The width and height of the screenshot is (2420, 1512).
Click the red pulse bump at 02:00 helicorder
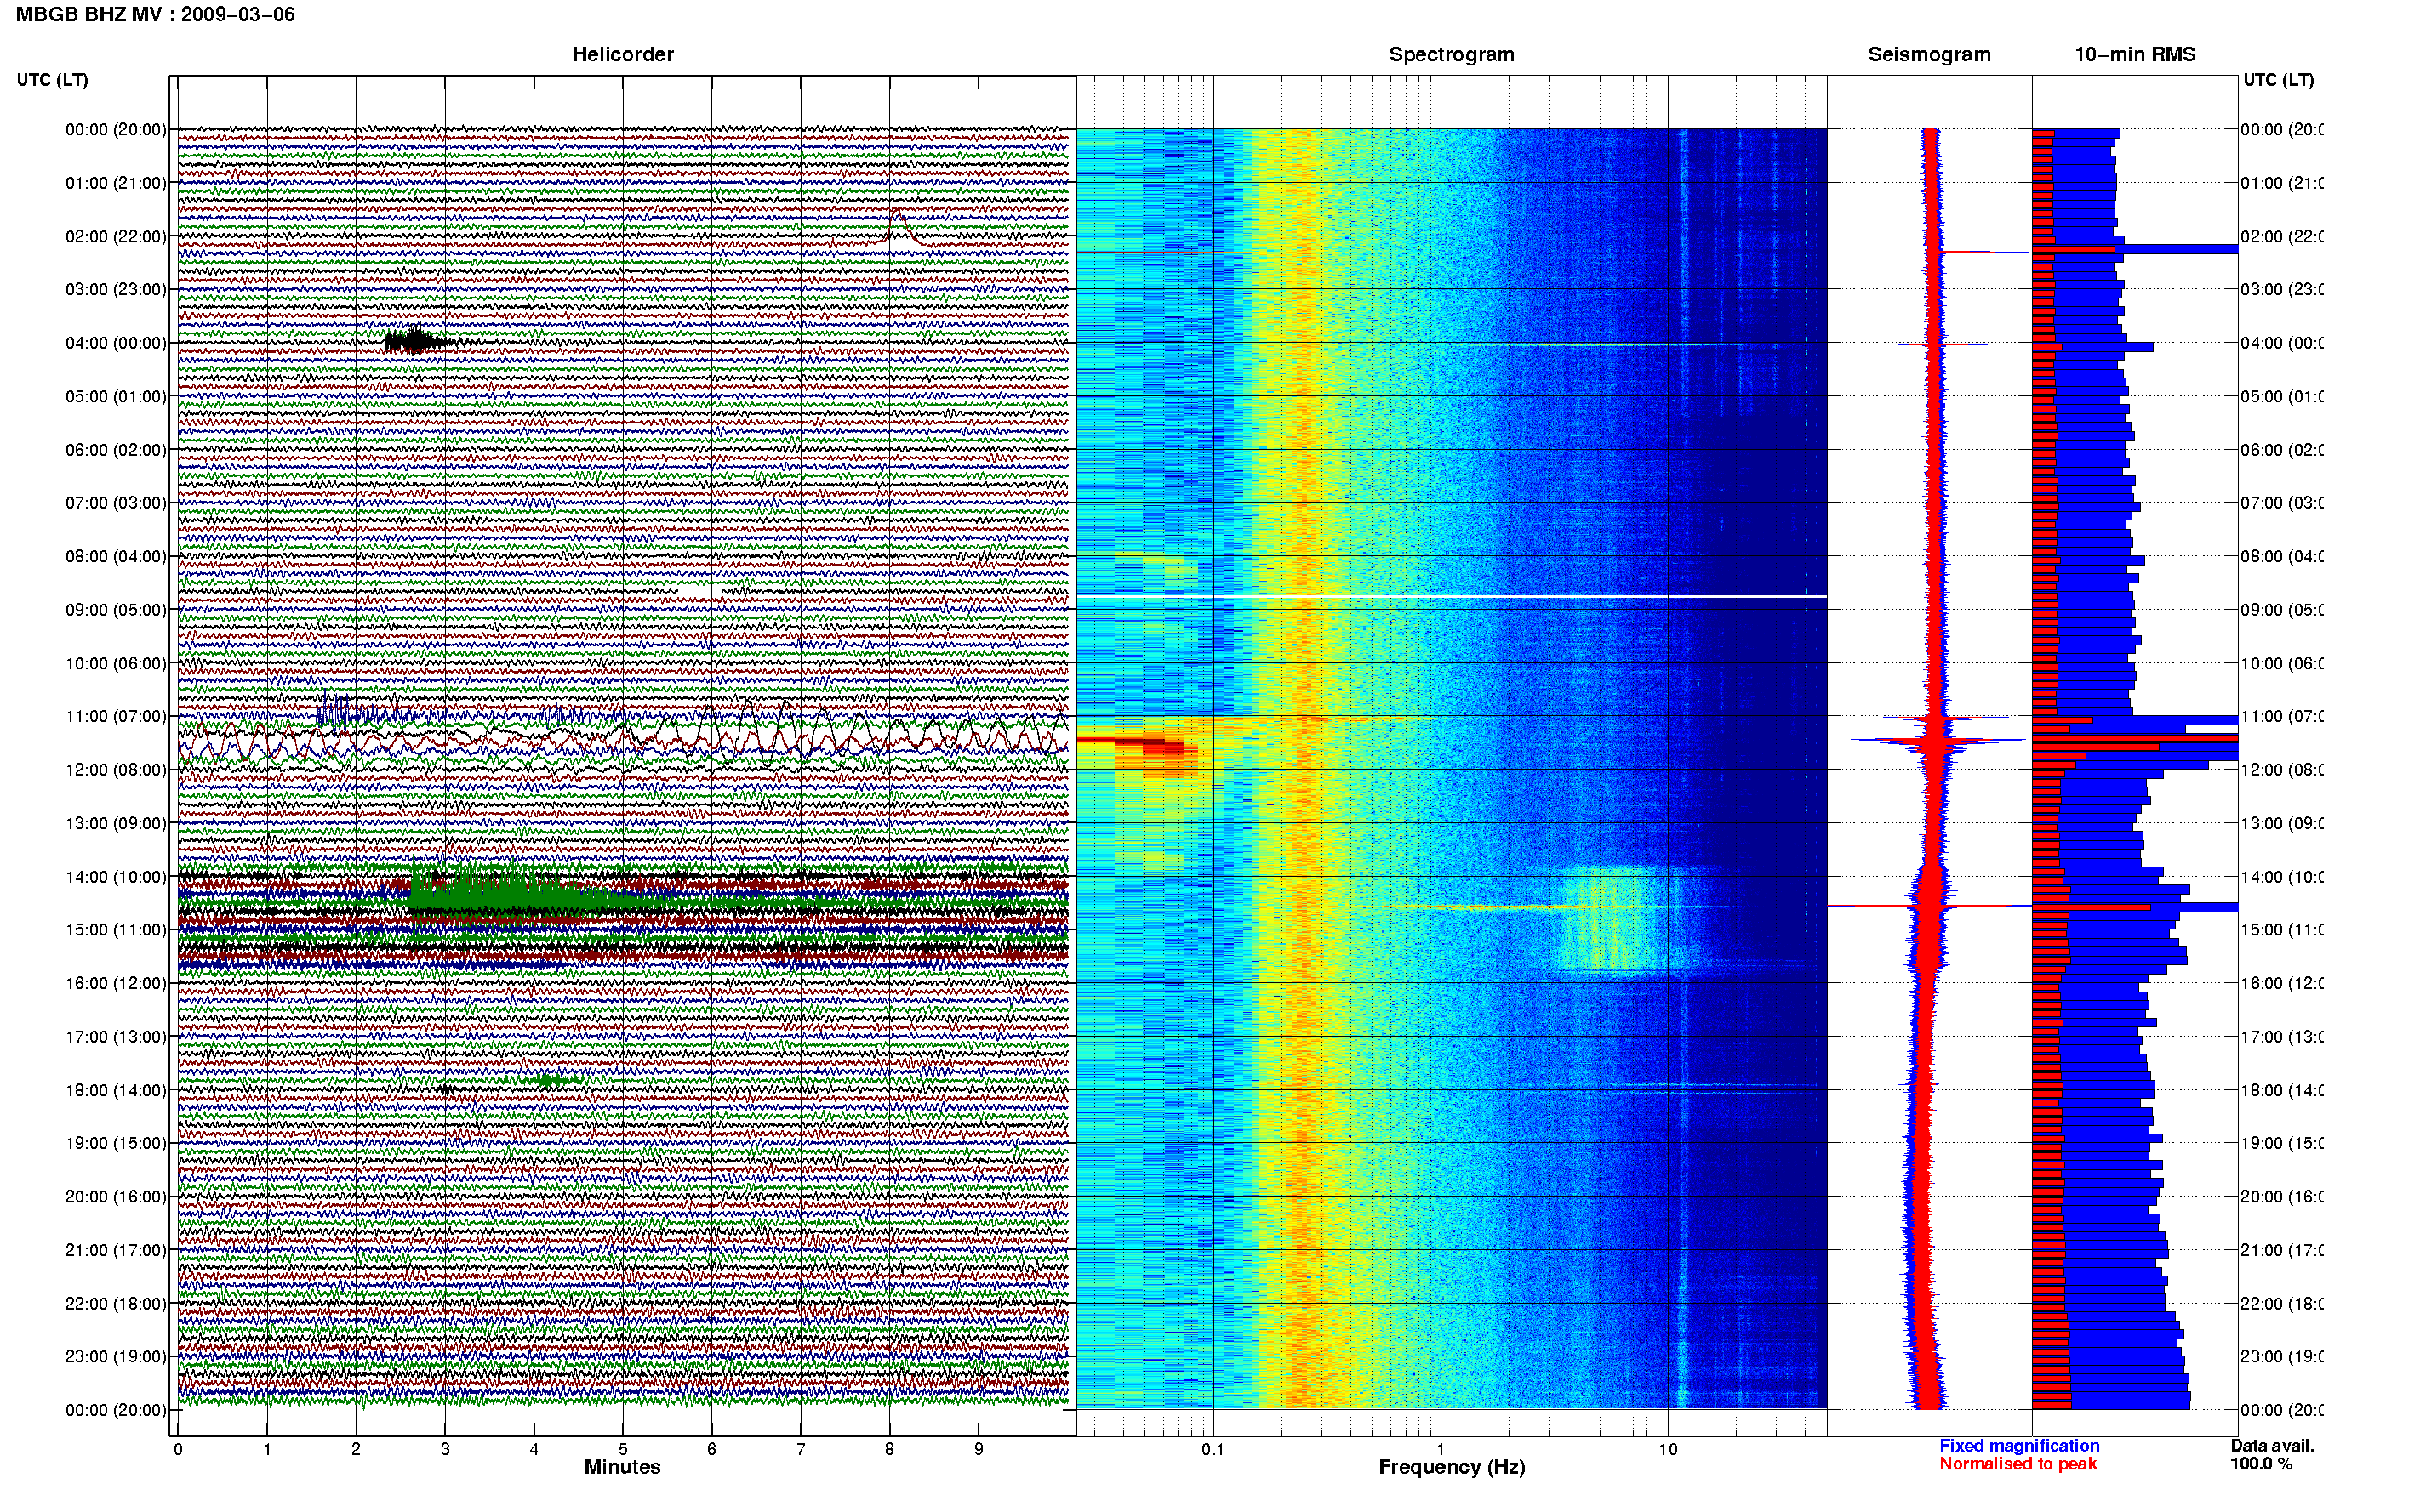click(x=899, y=229)
